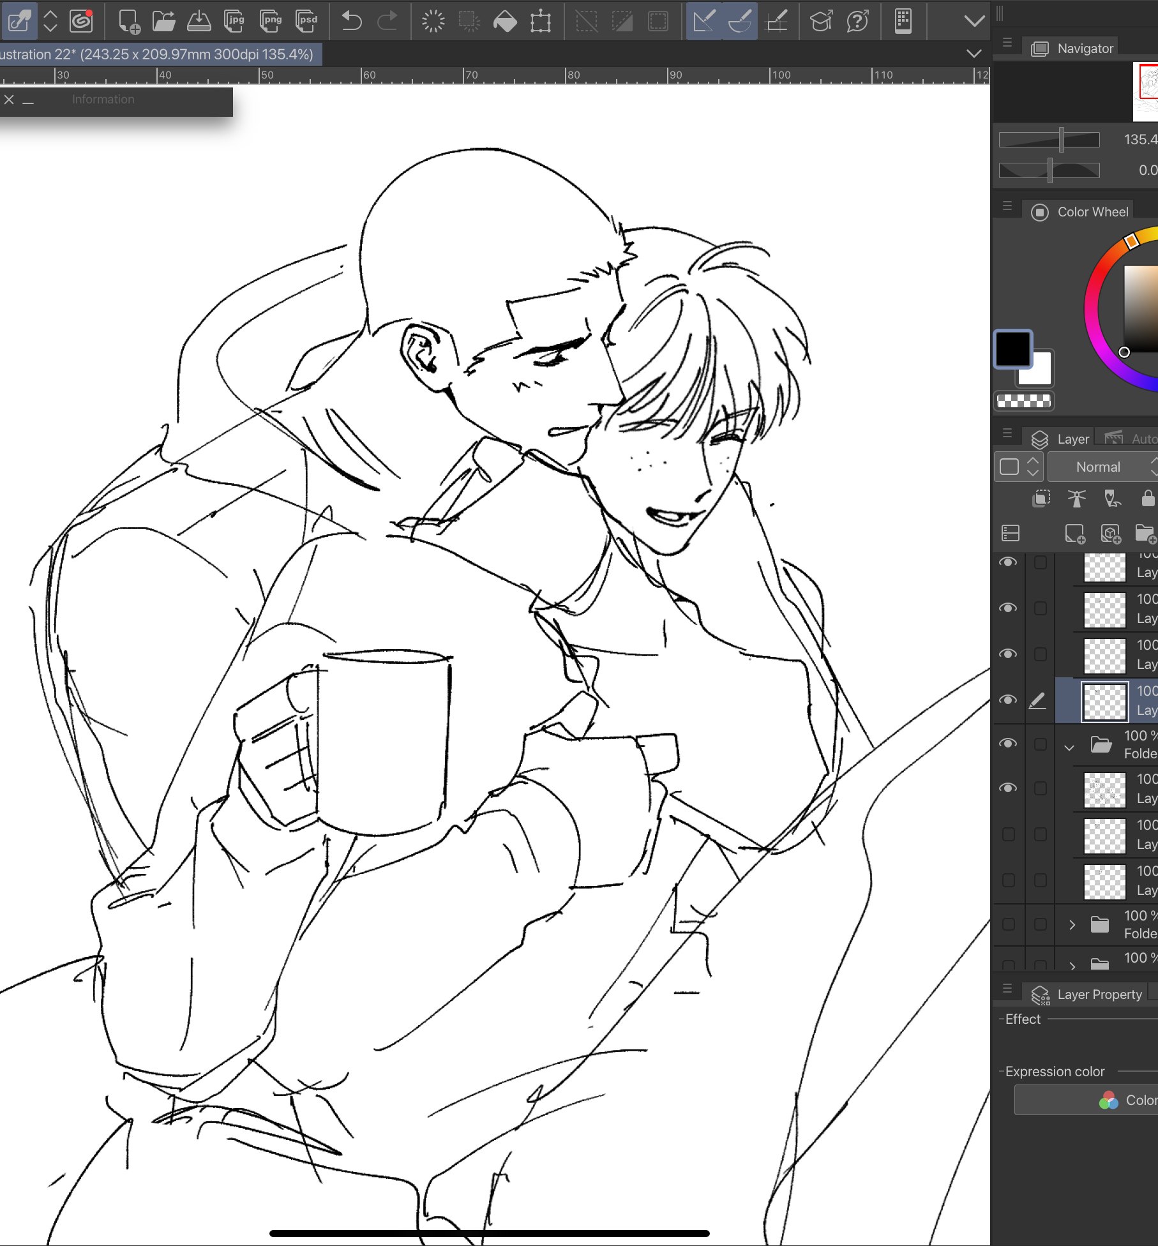This screenshot has height=1246, width=1158.
Task: Click the Undo arrow in the command bar
Action: [351, 21]
